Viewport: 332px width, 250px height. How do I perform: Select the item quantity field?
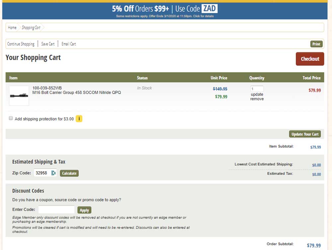(257, 89)
